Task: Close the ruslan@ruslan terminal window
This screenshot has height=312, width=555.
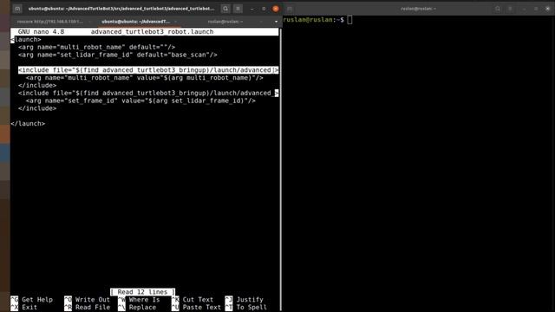Action: [547, 9]
